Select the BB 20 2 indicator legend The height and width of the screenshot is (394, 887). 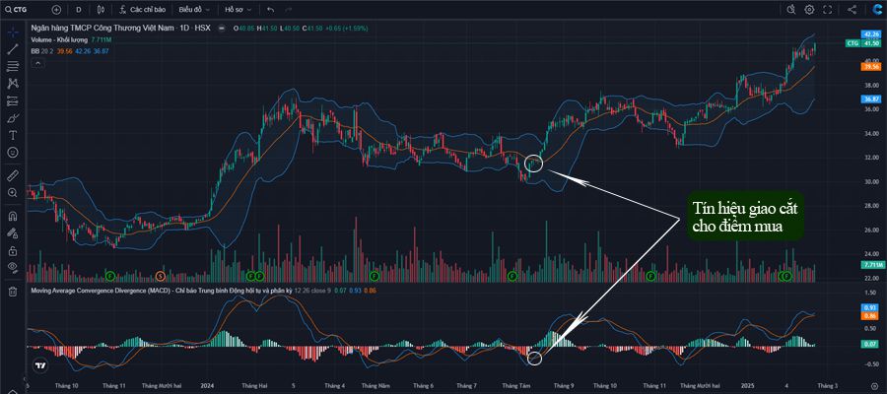click(43, 51)
